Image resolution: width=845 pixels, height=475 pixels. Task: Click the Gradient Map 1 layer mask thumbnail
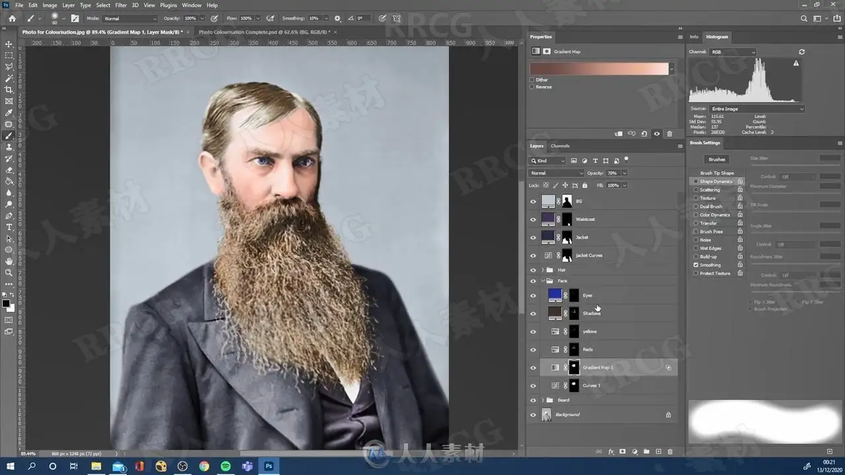(574, 367)
